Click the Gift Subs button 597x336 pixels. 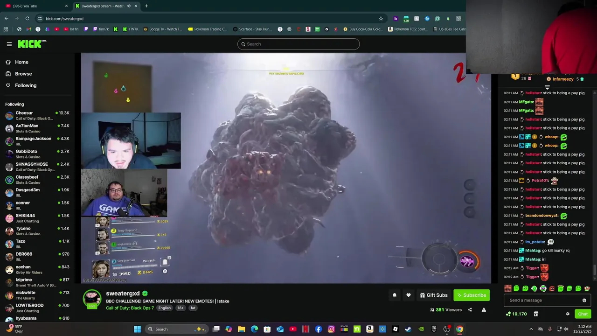click(433, 295)
